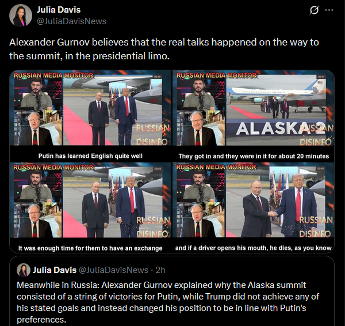This screenshot has height=326, width=345.
Task: Click the 2h timestamp on quoted tweet
Action: click(160, 270)
